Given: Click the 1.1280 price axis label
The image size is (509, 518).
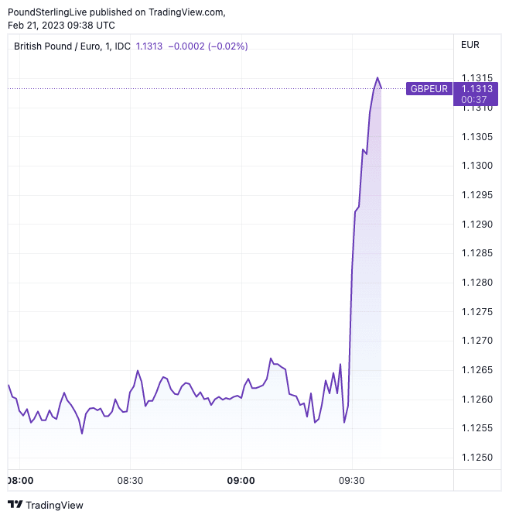Looking at the screenshot, I should pyautogui.click(x=477, y=283).
